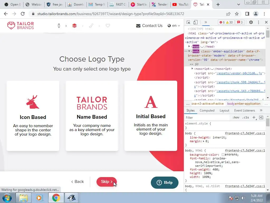Click the 3 issues badge

(x=240, y=22)
